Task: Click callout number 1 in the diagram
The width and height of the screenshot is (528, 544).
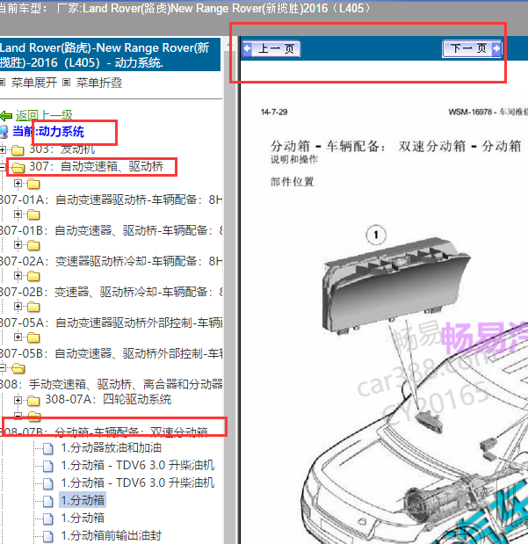Action: tap(376, 236)
